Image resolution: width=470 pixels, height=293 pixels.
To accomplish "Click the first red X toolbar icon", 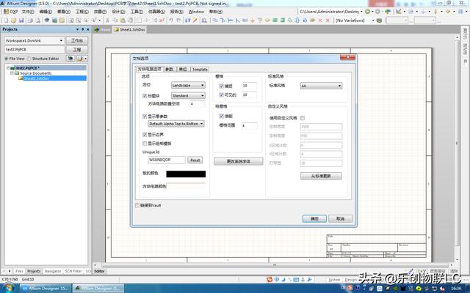I will pyautogui.click(x=320, y=21).
